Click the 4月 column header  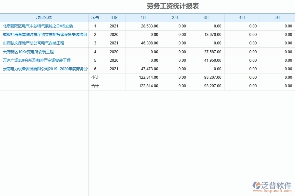pos(242,18)
